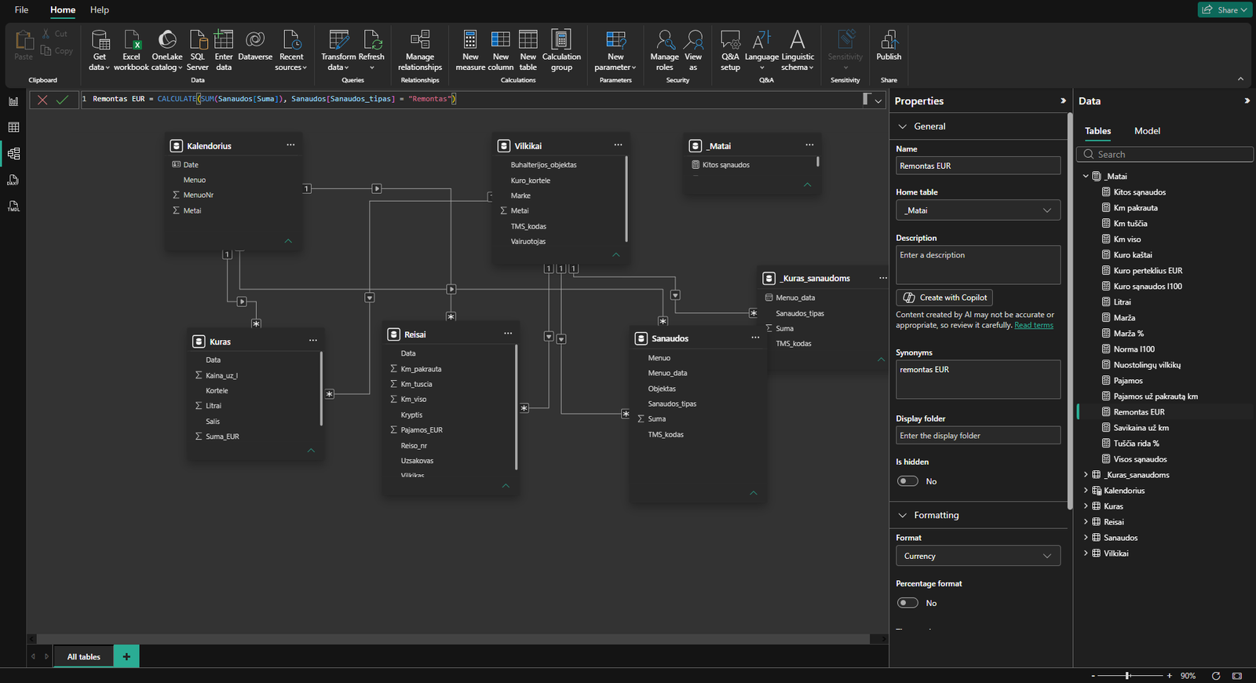Publish the report
This screenshot has height=683, width=1256.
click(889, 46)
